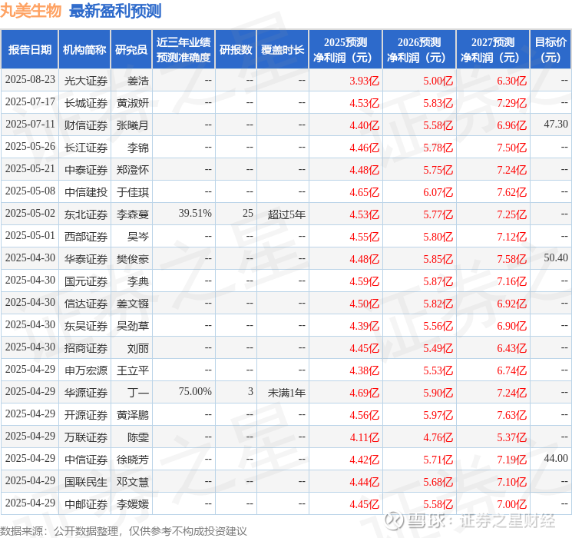Click the 7.63亿 forecast value

[x=511, y=415]
